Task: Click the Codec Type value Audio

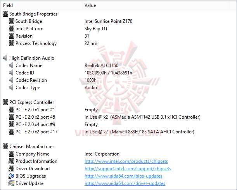Action: click(91, 88)
